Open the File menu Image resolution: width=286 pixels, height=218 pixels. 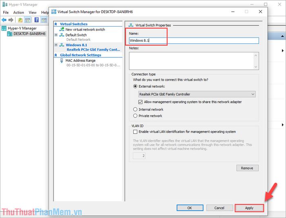coord(6,12)
